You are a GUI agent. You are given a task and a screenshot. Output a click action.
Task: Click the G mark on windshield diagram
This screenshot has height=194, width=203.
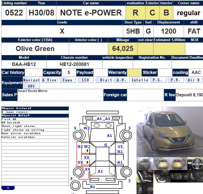(x=106, y=145)
